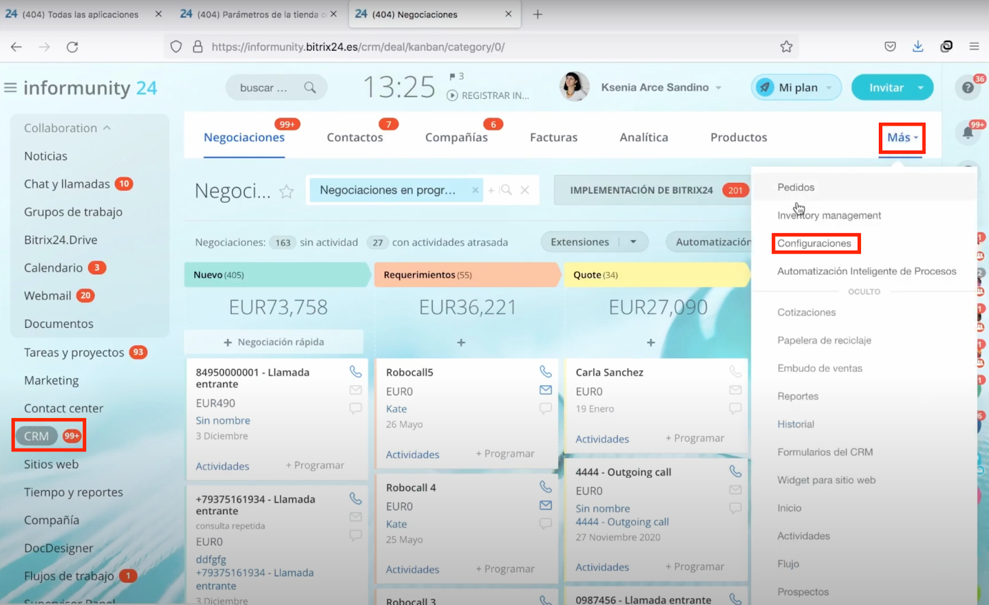Bookmark this page with the star icon
The image size is (989, 605).
tap(786, 47)
